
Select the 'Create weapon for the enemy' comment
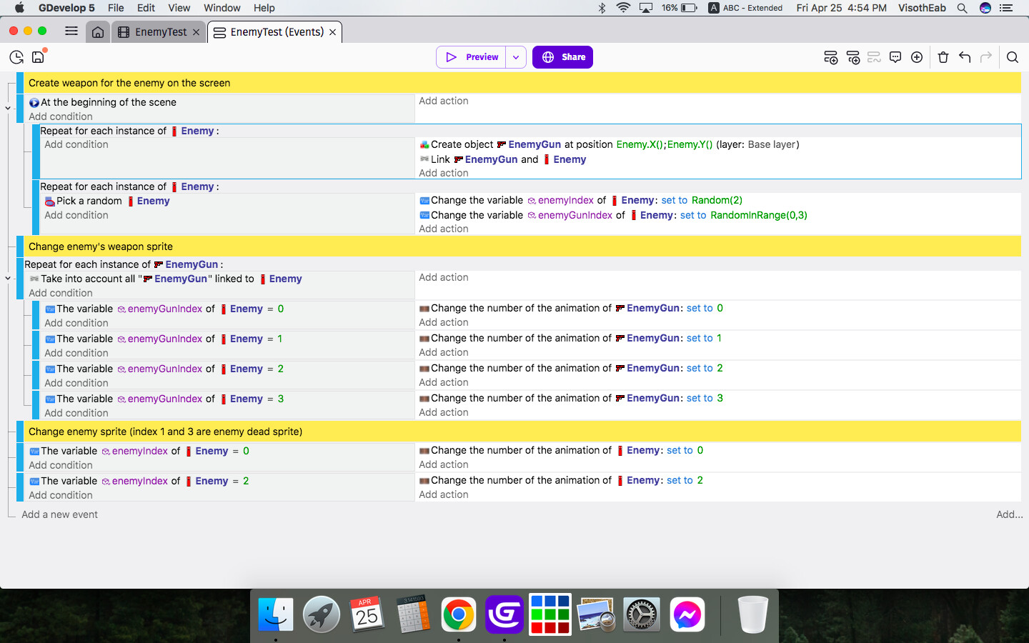pos(522,83)
